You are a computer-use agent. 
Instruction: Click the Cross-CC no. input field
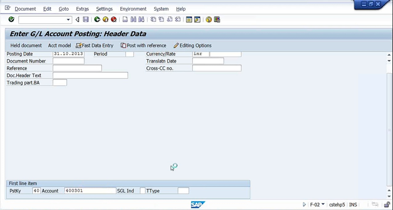[217, 68]
